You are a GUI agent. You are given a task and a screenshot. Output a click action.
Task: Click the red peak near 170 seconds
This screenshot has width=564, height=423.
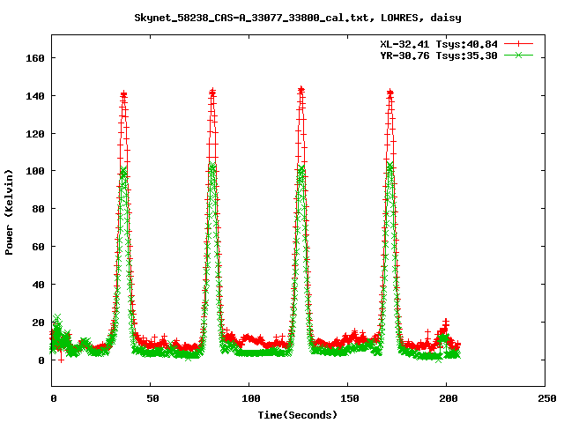(x=390, y=93)
